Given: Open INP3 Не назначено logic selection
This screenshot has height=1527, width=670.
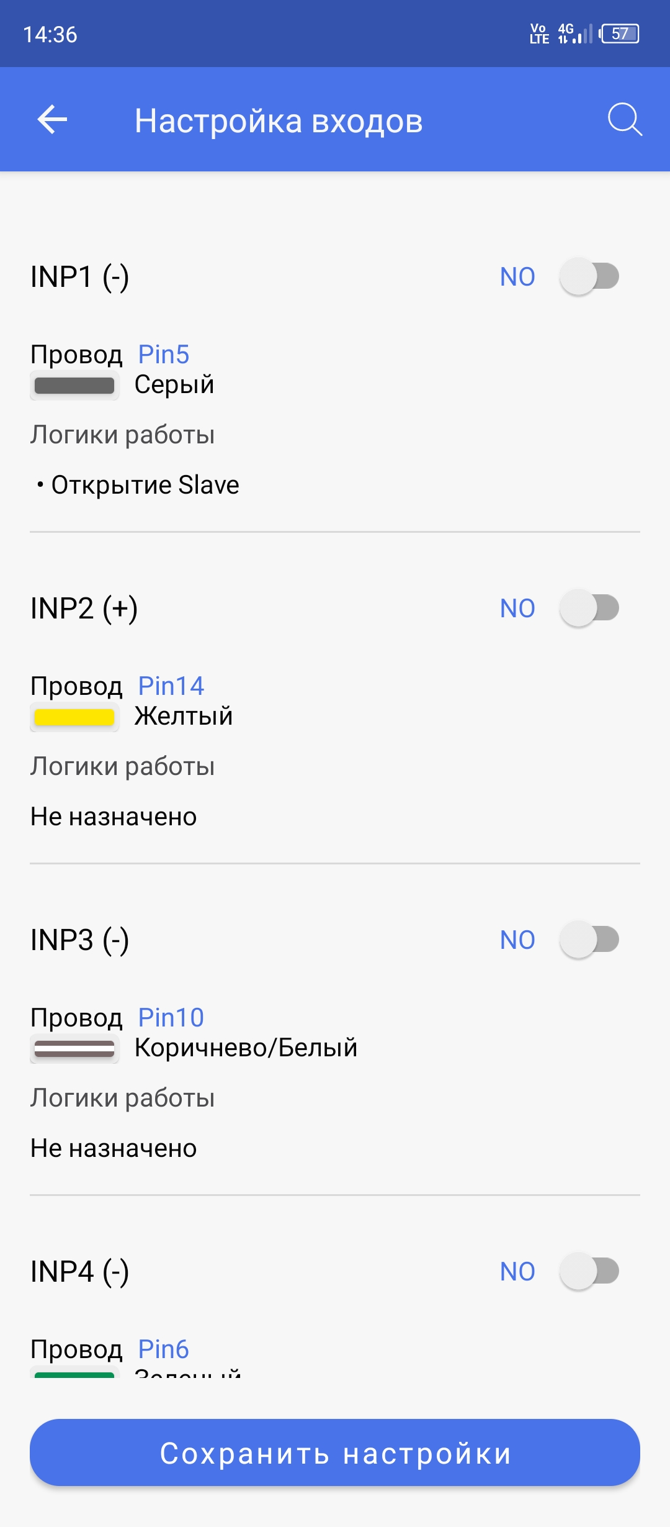Looking at the screenshot, I should pos(114,1148).
